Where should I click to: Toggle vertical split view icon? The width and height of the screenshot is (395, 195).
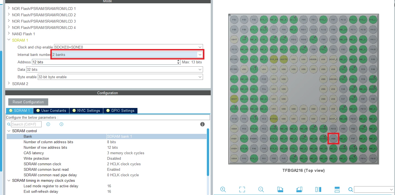(x=318, y=189)
